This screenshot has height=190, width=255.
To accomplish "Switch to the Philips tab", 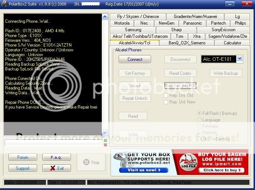I will pyautogui.click(x=240, y=23).
